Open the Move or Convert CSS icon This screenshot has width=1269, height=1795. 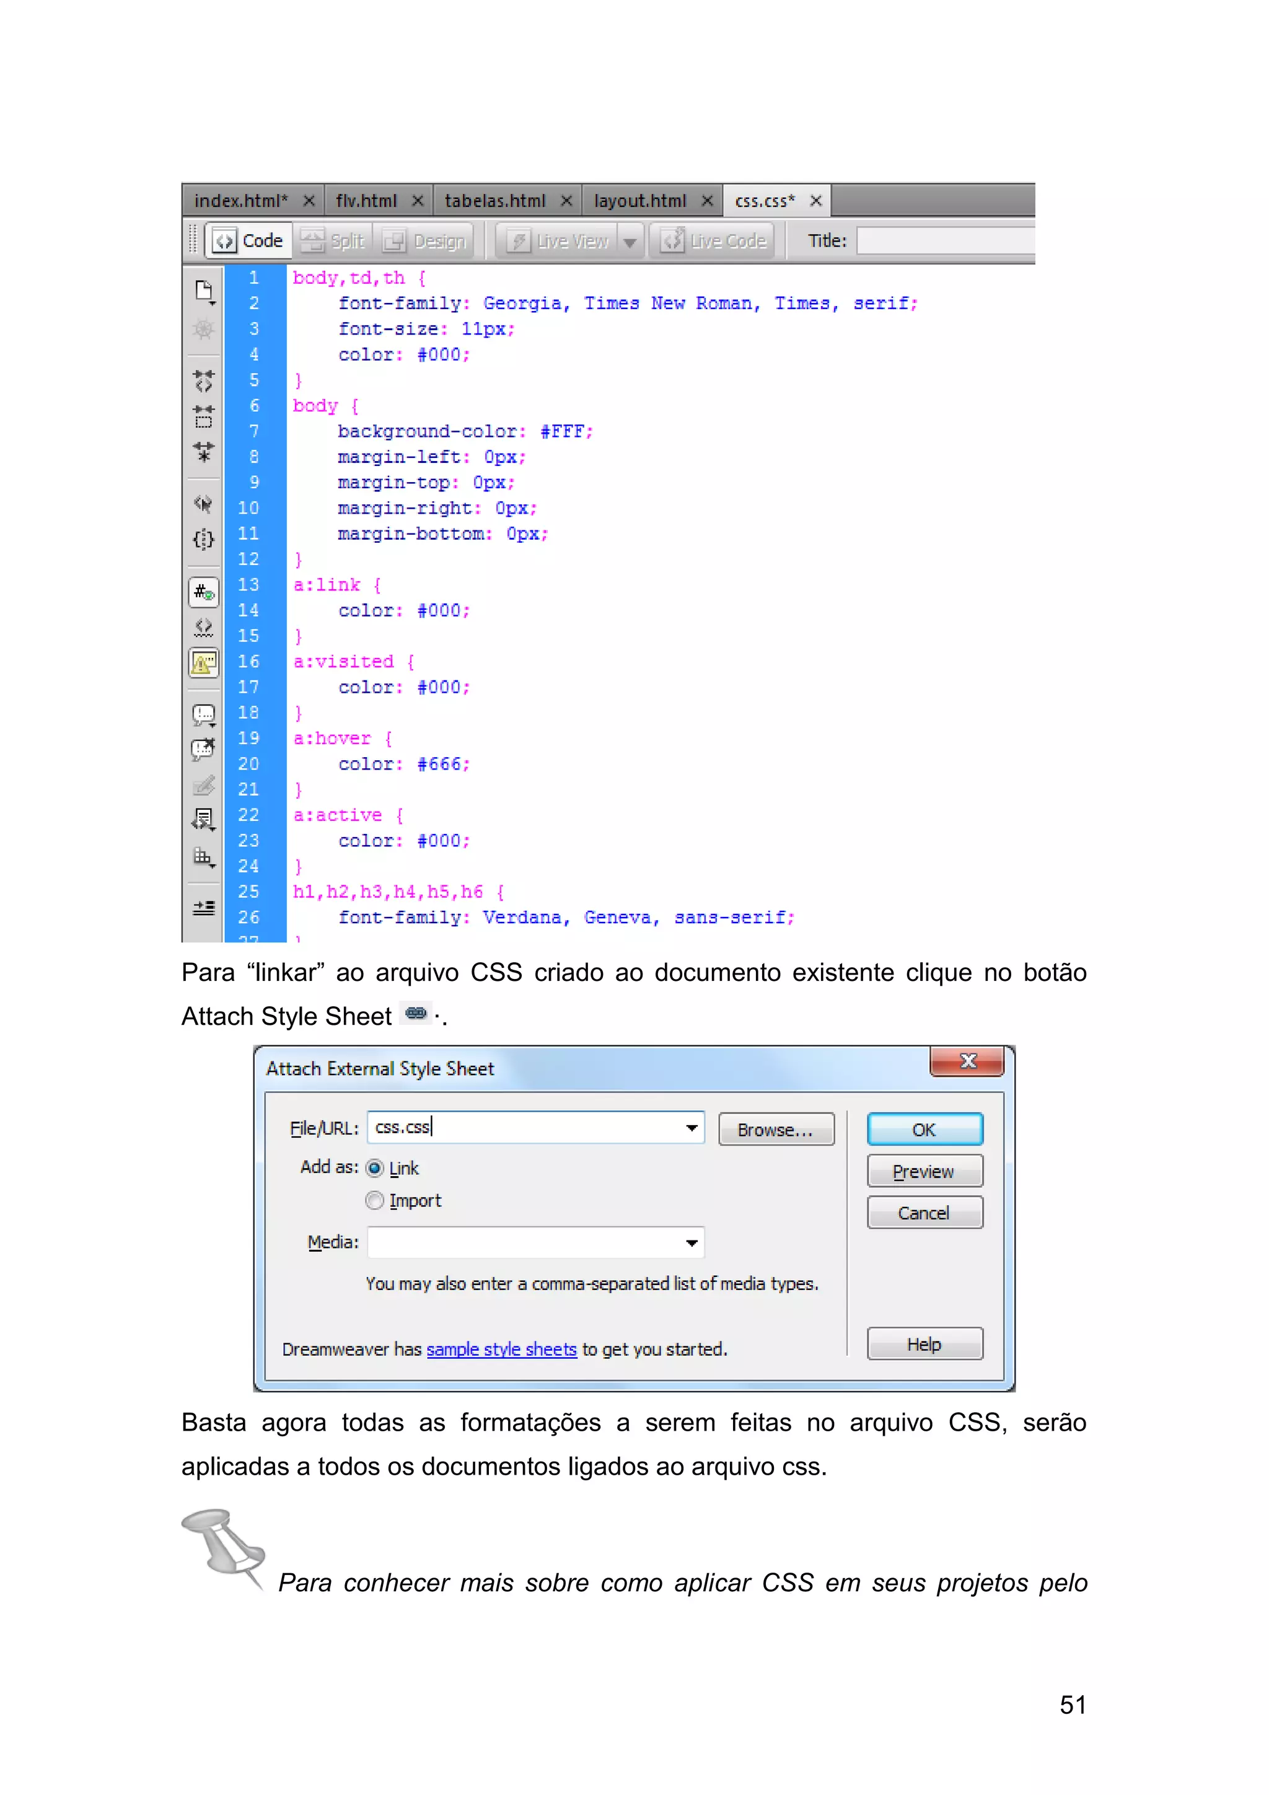click(203, 857)
